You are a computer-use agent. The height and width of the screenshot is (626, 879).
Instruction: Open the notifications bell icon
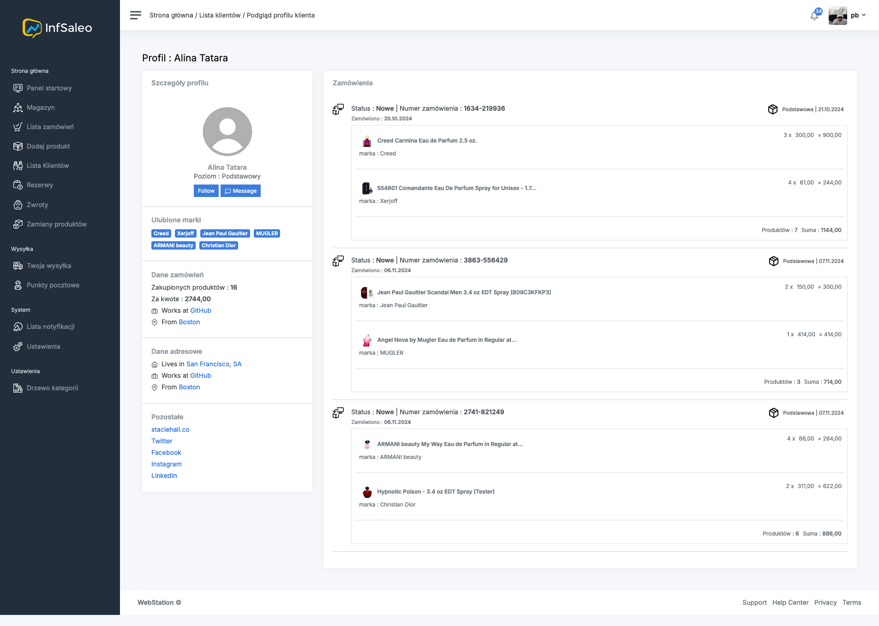[814, 16]
